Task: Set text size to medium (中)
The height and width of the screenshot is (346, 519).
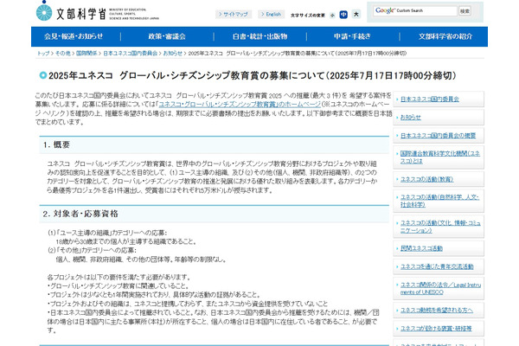Action: pyautogui.click(x=343, y=15)
